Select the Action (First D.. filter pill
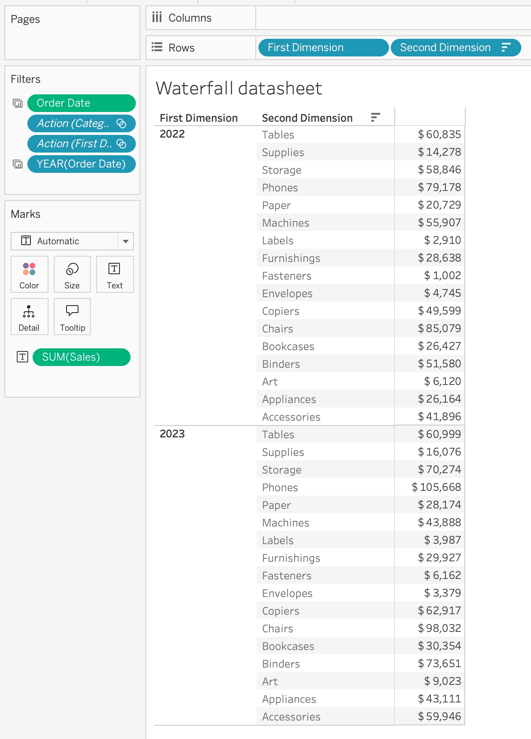 (74, 144)
